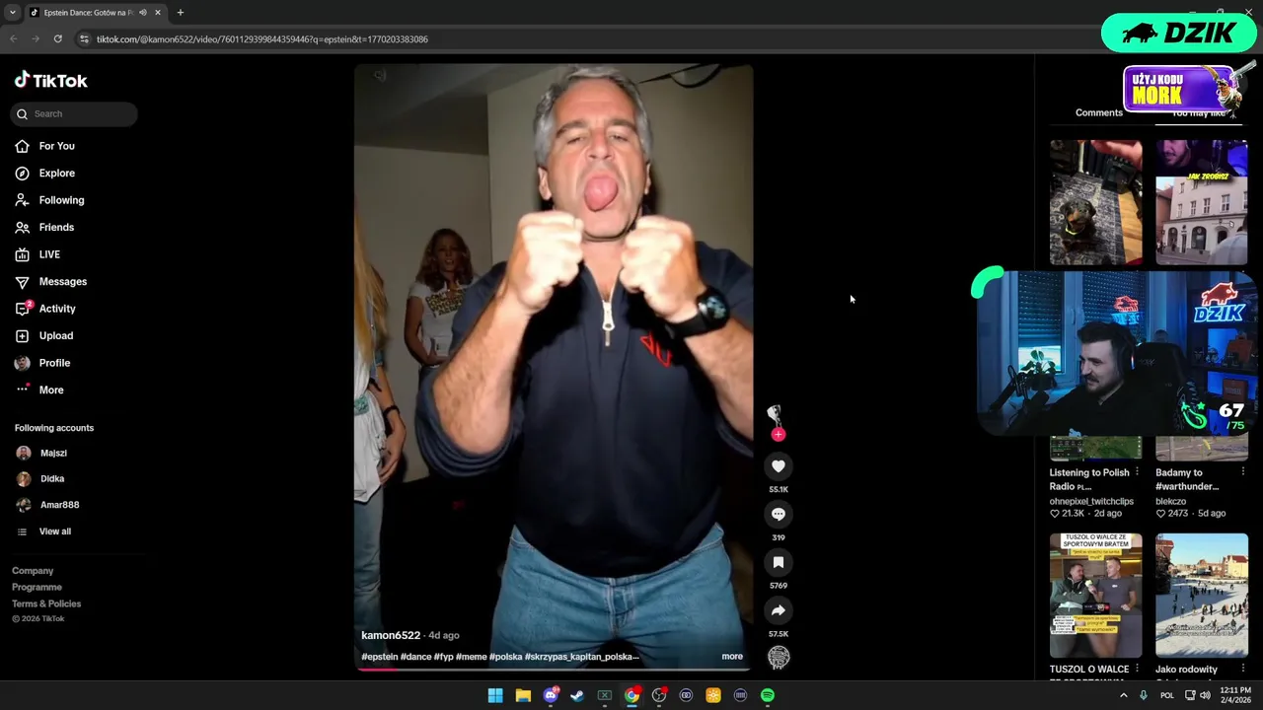Expand Terms & Policies footer section
1263x710 pixels.
(x=46, y=603)
